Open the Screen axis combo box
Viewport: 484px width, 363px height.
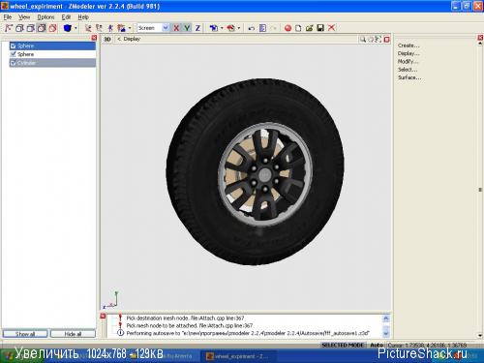point(153,28)
